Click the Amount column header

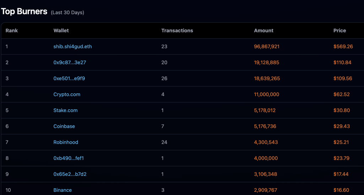pos(264,30)
